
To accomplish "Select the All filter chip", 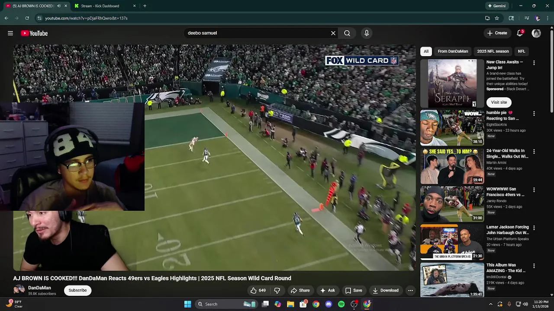I will coord(426,51).
